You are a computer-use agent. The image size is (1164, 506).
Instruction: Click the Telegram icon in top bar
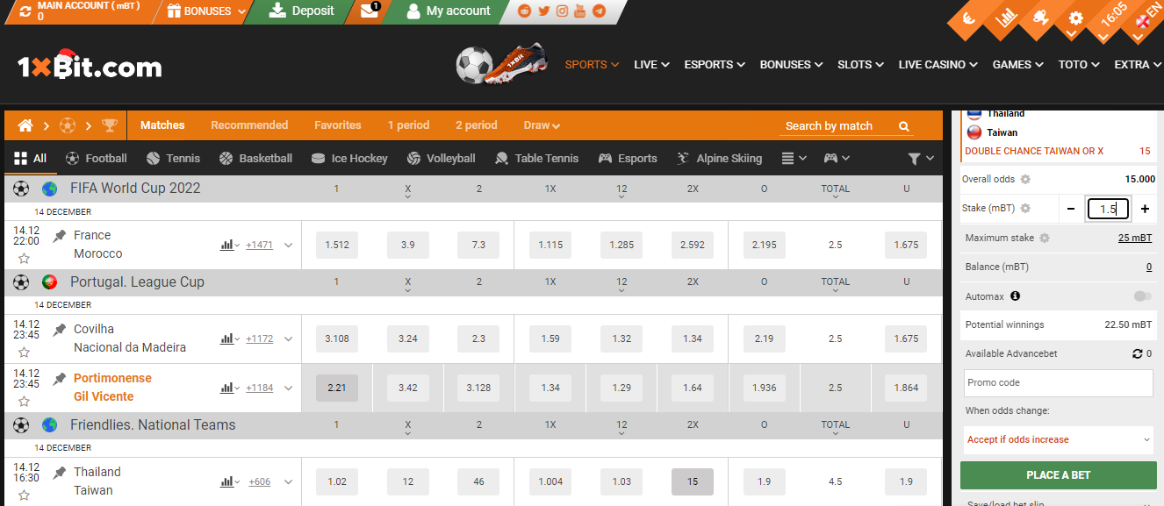pos(600,11)
